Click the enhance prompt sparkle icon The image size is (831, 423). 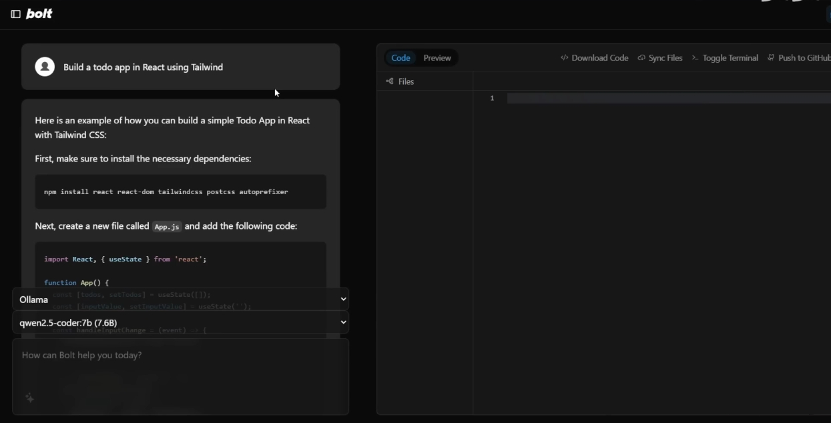click(x=30, y=398)
